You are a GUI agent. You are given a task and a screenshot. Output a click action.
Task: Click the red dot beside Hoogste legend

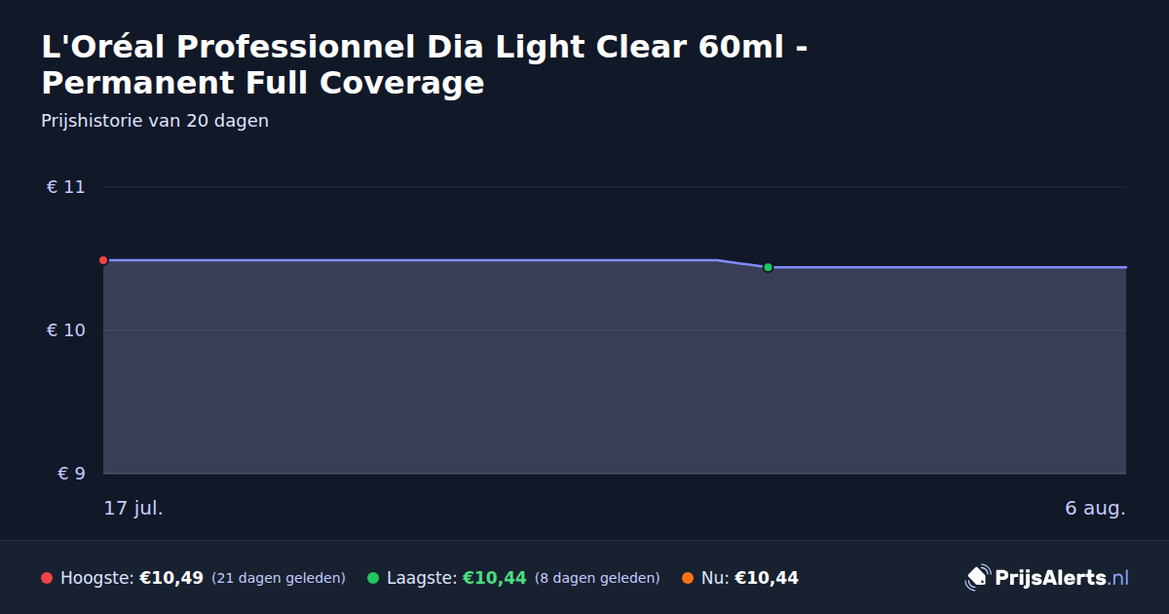[x=47, y=578]
